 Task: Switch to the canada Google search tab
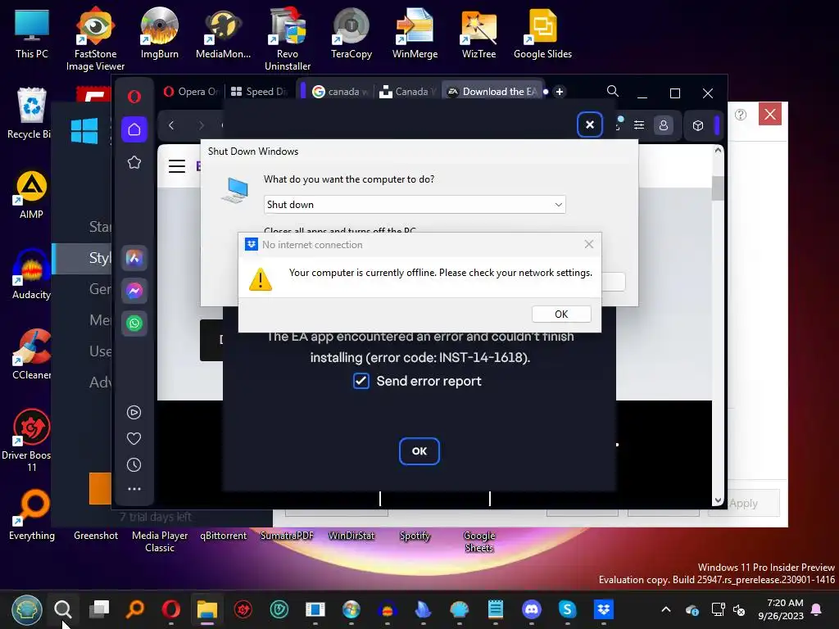pyautogui.click(x=339, y=92)
